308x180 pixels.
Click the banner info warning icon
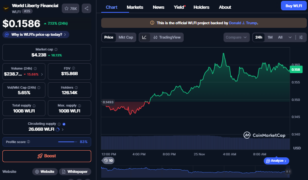tap(152, 23)
